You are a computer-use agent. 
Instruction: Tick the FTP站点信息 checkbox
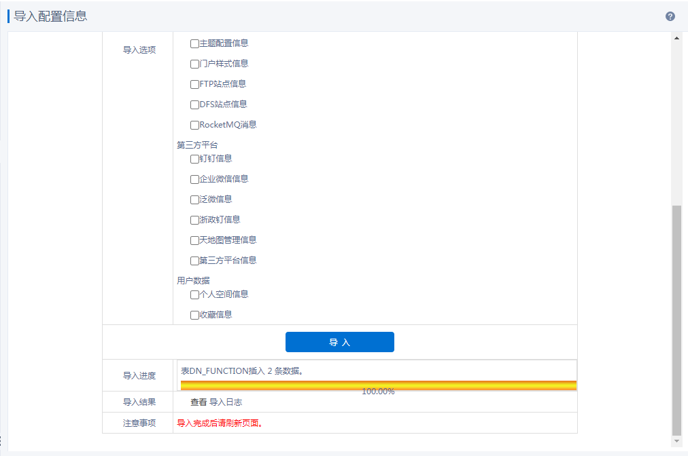click(194, 84)
